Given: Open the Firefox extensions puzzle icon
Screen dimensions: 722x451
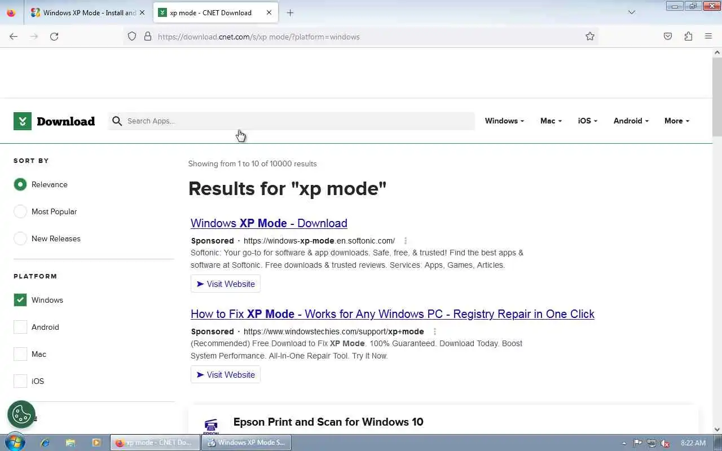Looking at the screenshot, I should pos(688,37).
